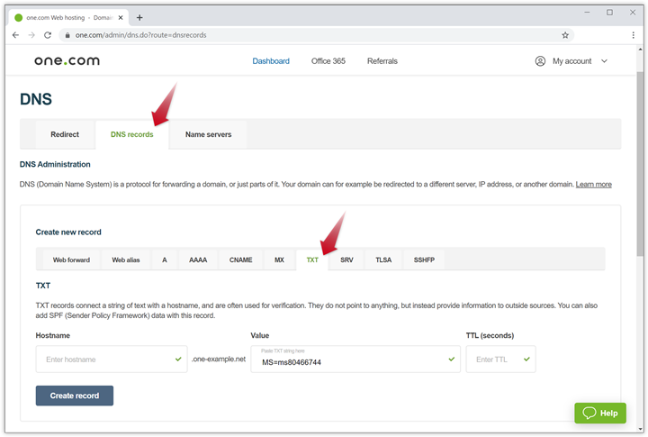Viewport: 648px width, 437px height.
Task: Switch to the Redirect tab
Action: click(65, 134)
